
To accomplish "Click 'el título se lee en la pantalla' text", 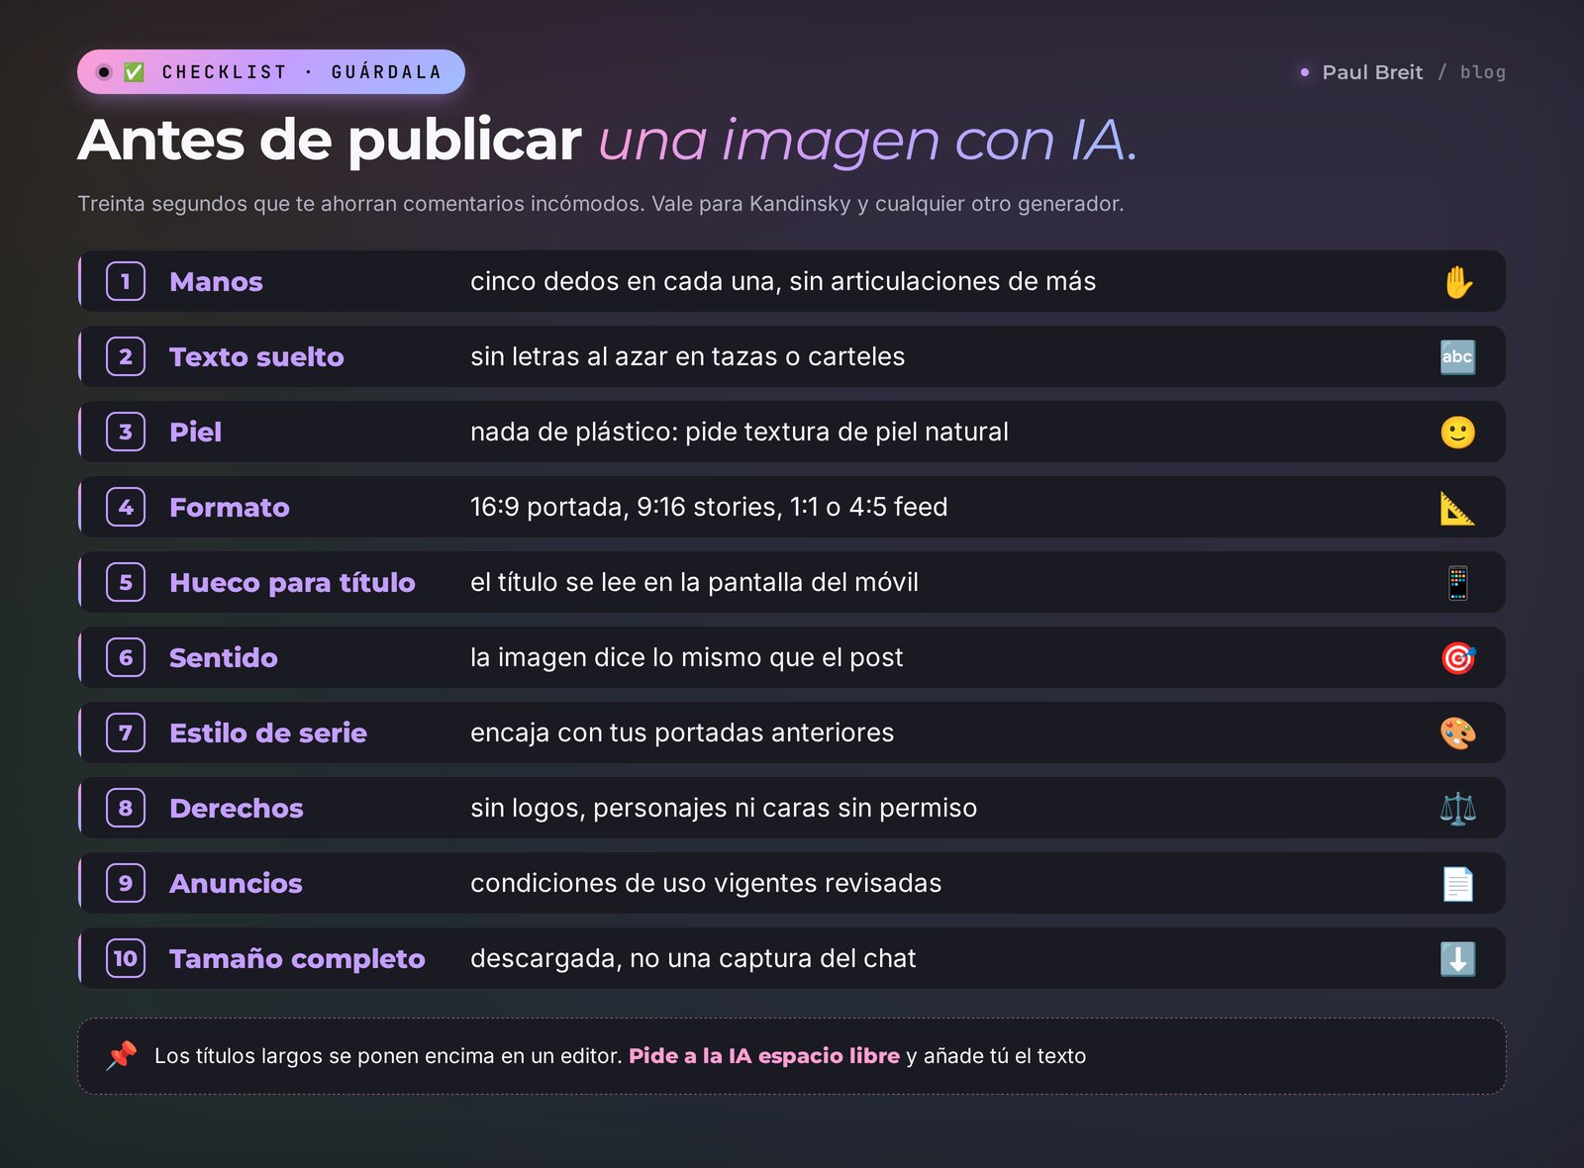I will tap(694, 582).
